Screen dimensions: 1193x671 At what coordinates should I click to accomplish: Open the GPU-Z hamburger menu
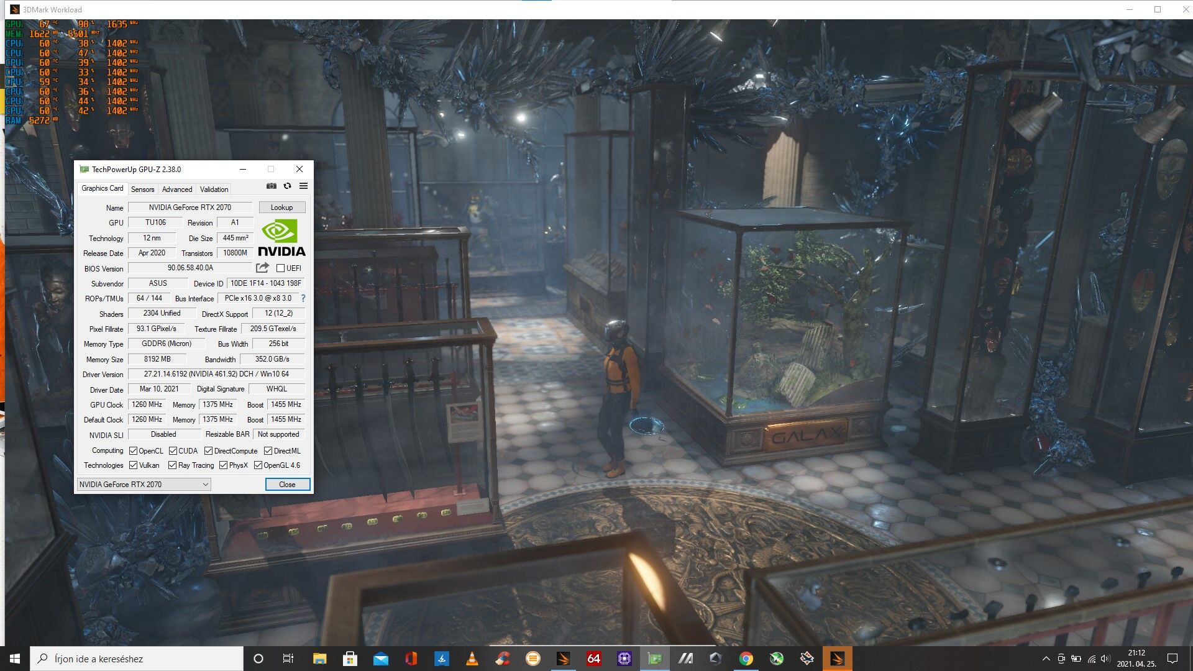303,186
